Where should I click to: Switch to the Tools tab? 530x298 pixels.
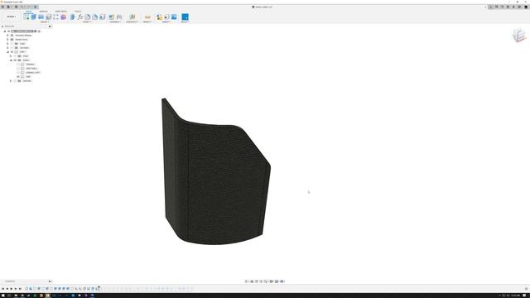point(78,11)
